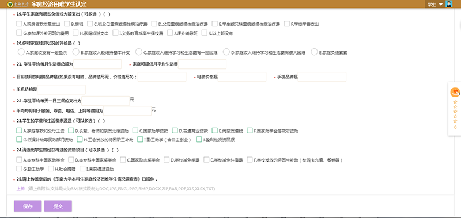
Task: Check C.国家励志奖学金 option
Action: click(122, 160)
